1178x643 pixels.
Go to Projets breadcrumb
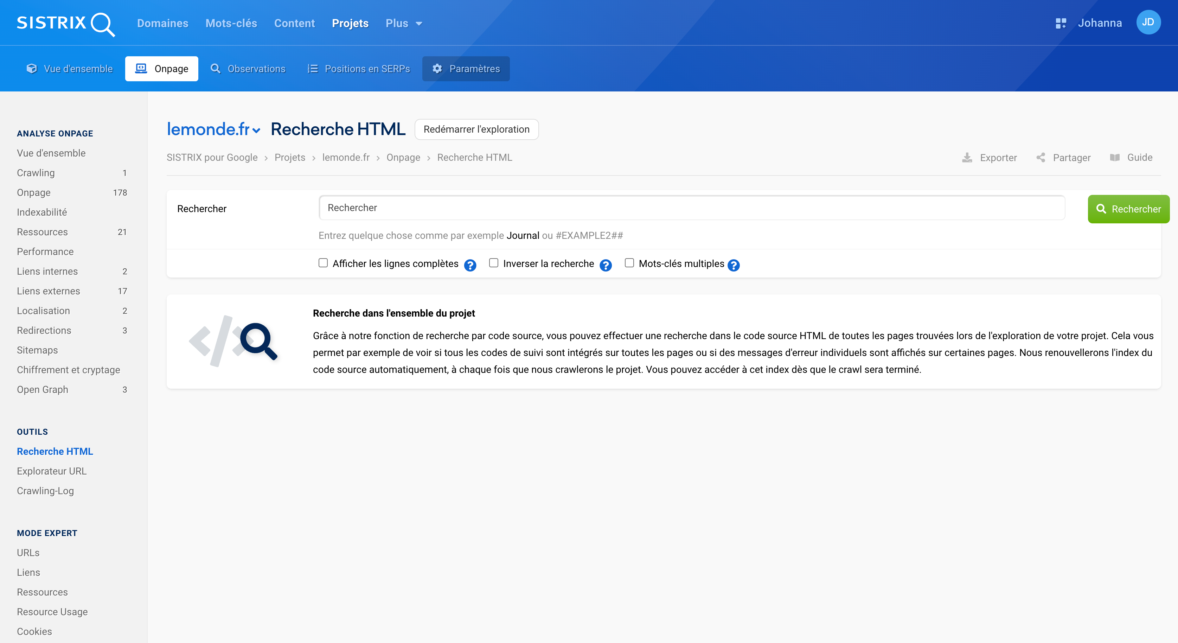tap(289, 157)
